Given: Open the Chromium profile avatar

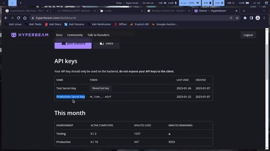Looking at the screenshot, I should [x=258, y=18].
